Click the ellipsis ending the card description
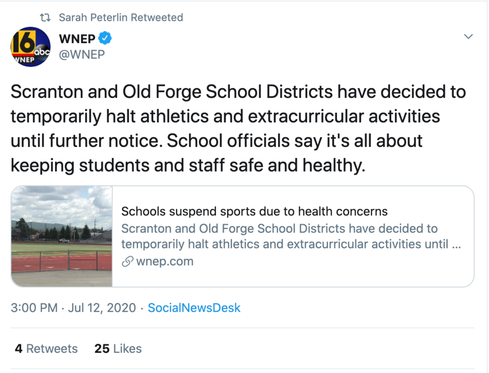 pos(458,244)
